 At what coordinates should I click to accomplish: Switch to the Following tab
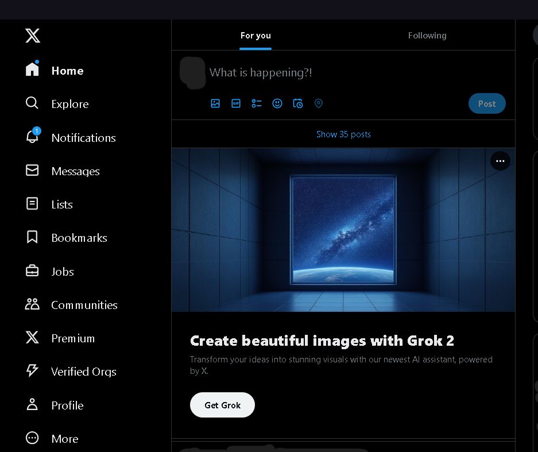point(427,35)
